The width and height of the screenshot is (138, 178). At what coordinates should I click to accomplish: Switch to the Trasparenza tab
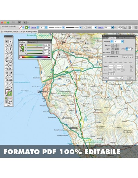[126, 38]
